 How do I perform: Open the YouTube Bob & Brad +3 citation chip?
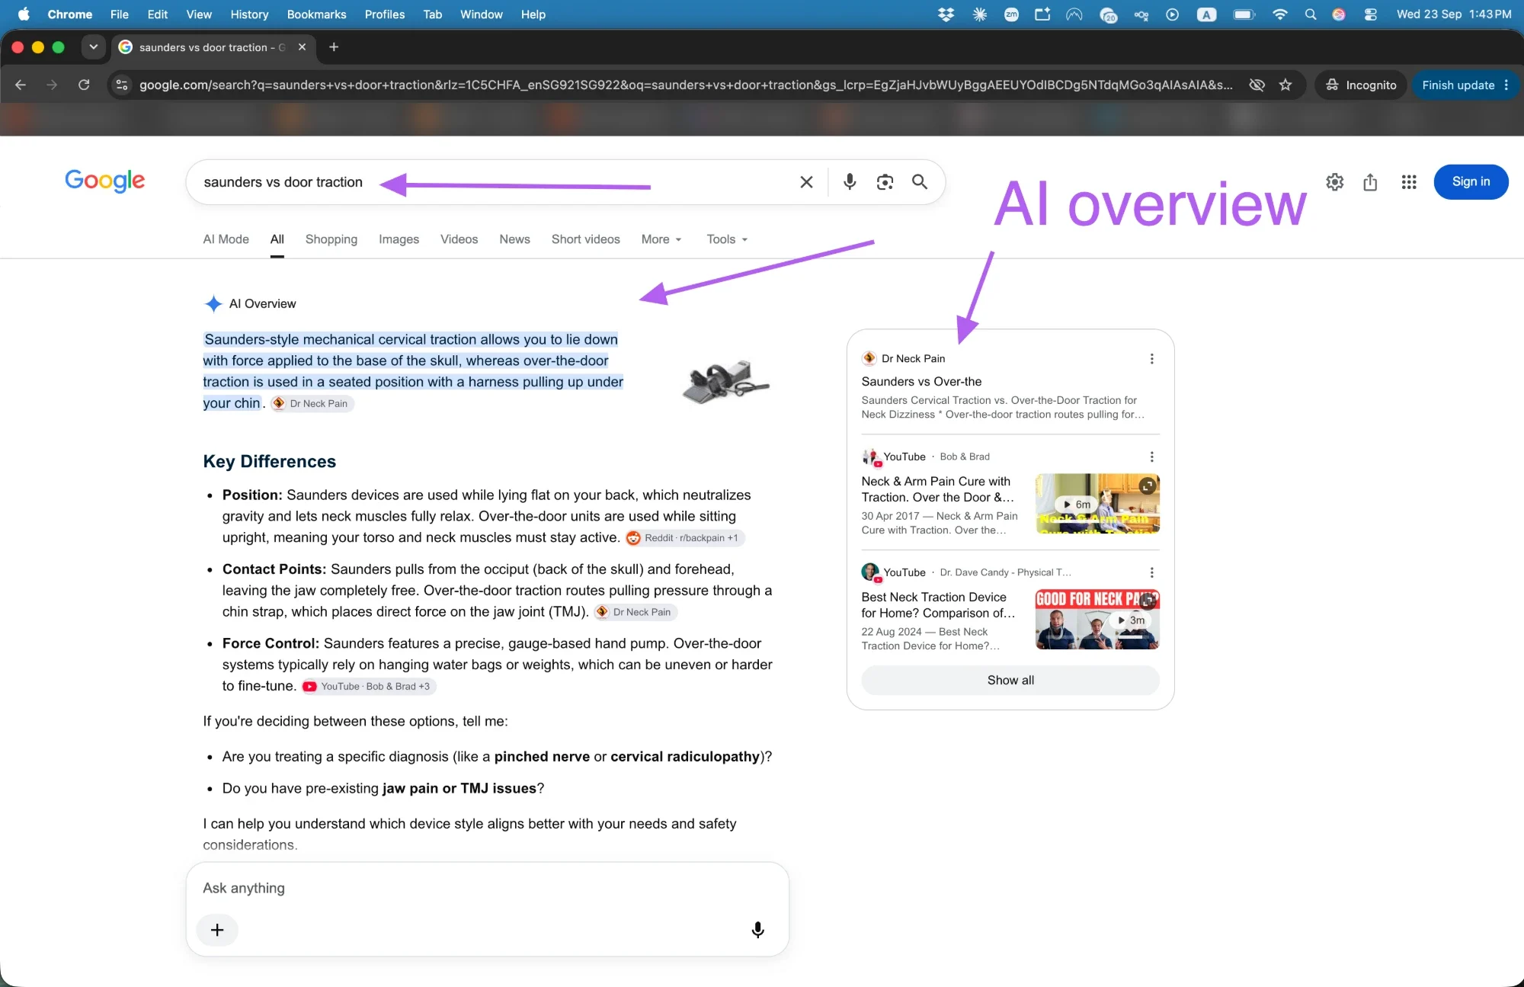pos(369,687)
